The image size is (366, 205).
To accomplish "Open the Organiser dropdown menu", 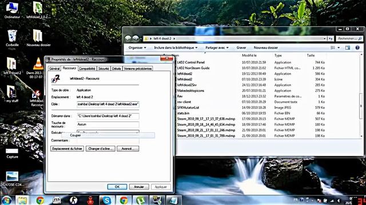I will [x=137, y=48].
